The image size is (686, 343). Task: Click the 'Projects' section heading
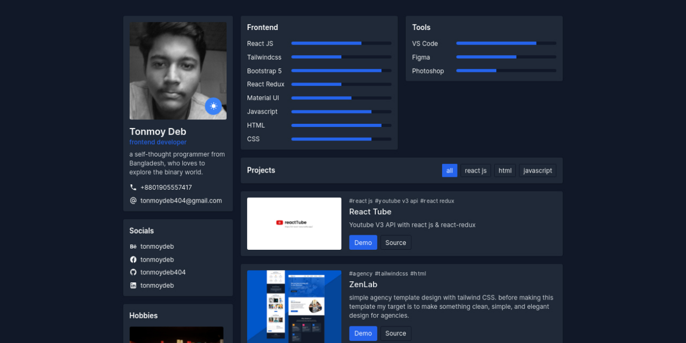coord(261,170)
